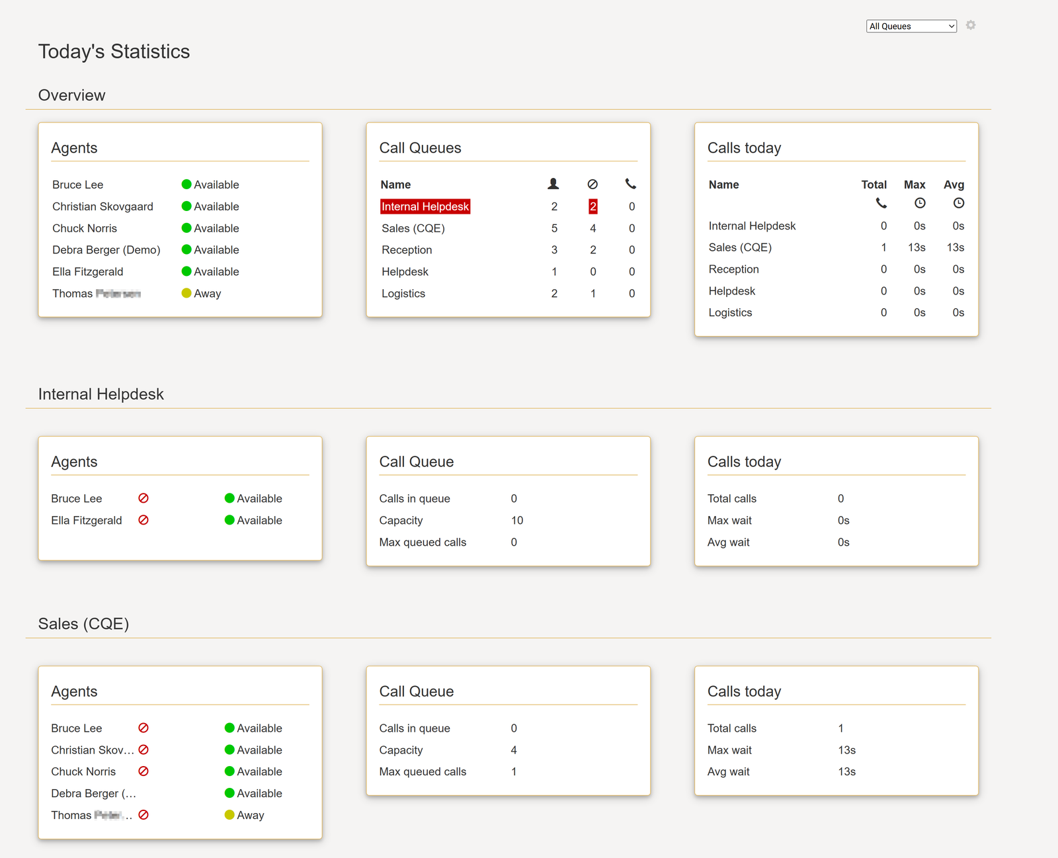The height and width of the screenshot is (858, 1058).
Task: Click Debra Berger's green dot in Sales (CQE)
Action: (229, 793)
